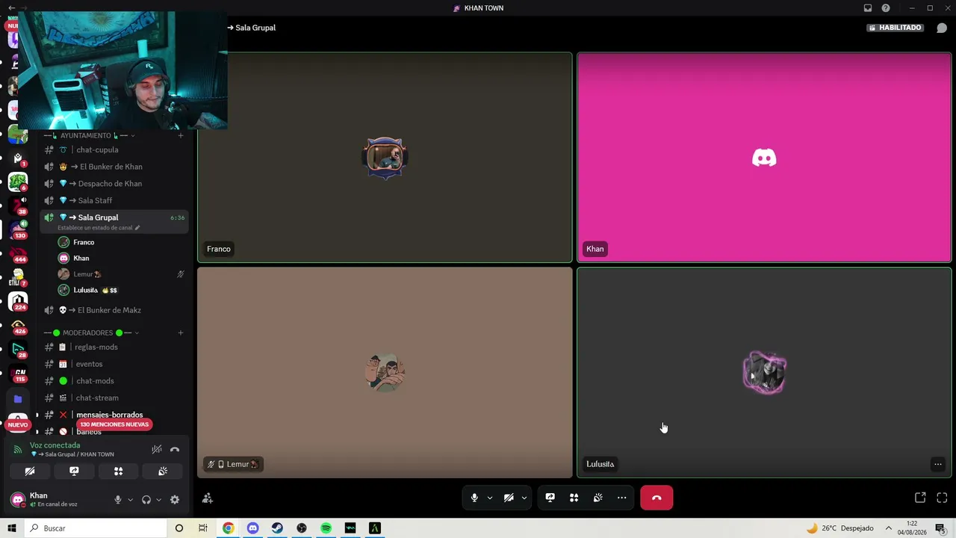Jump to 130 menciones nuevas
The height and width of the screenshot is (538, 956).
[114, 424]
